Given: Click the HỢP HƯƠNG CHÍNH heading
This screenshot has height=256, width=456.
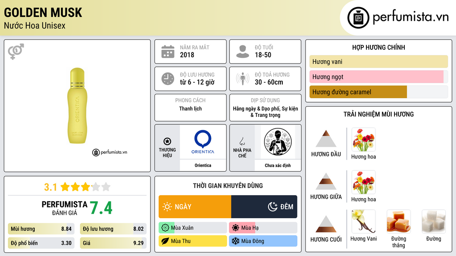Looking at the screenshot, I should point(379,47).
